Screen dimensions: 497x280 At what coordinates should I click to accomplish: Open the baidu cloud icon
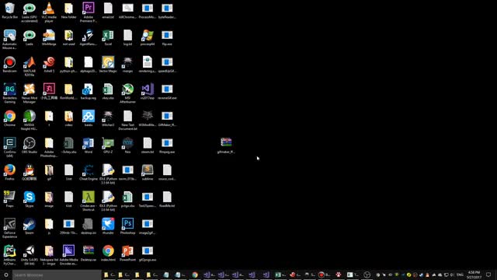point(88,118)
